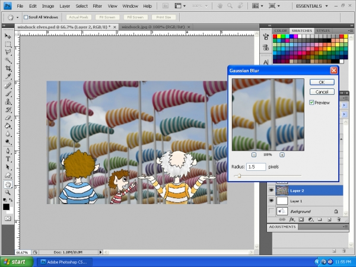Click Adobe Photoshop taskbar button
Viewport: 356px width, 267px height.
[65, 262]
